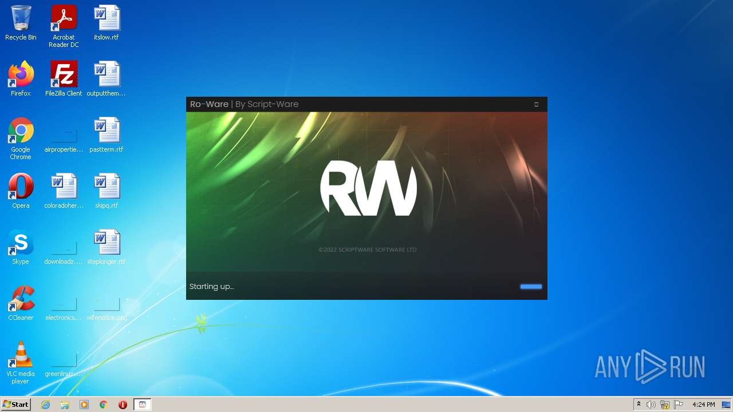The width and height of the screenshot is (733, 412).
Task: Click the ©2022 Scriptware Software Ltd text
Action: (368, 249)
